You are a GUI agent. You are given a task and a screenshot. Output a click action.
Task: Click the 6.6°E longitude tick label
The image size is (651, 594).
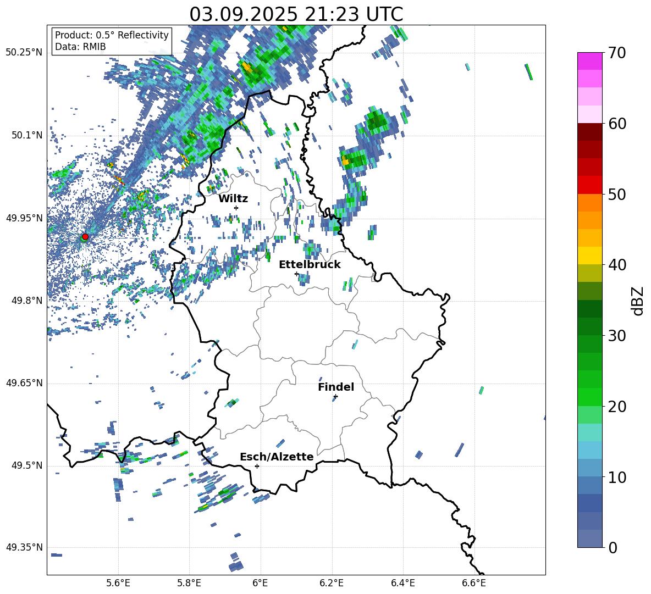(474, 583)
